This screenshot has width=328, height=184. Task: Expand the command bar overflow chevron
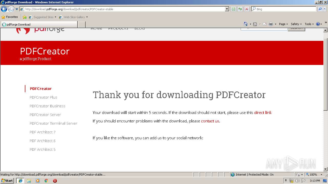(326, 23)
